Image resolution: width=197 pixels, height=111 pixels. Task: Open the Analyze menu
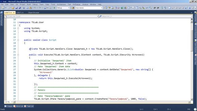(85, 4)
